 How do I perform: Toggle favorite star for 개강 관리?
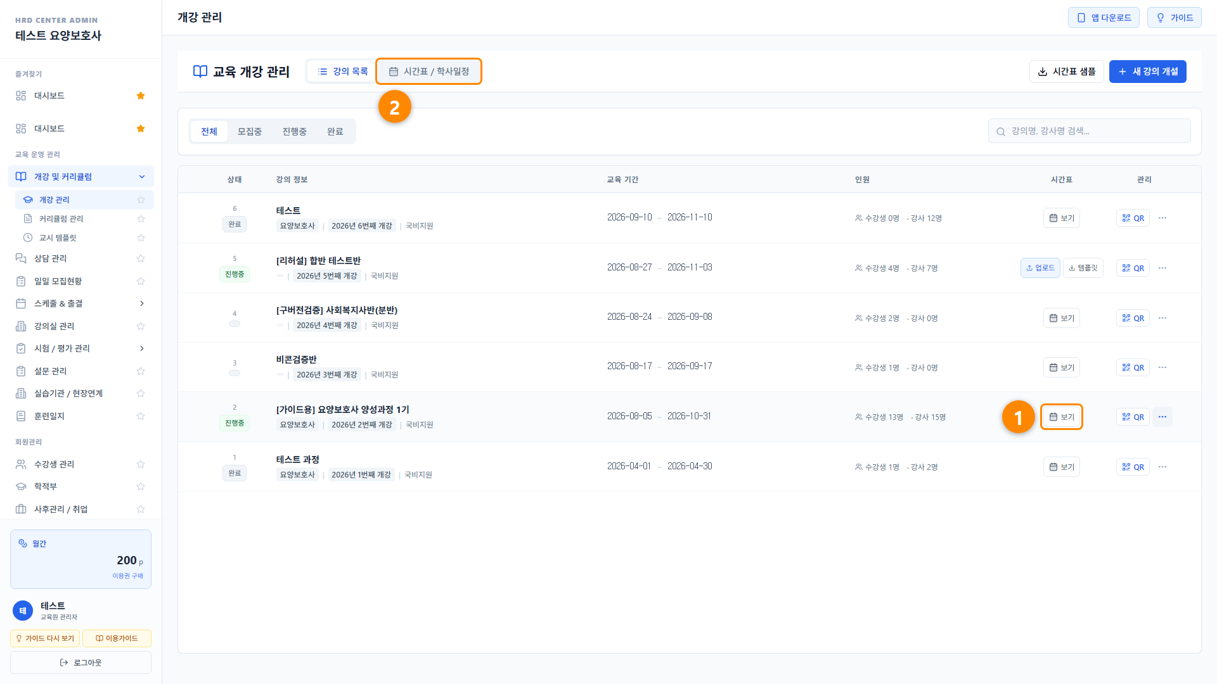141,199
